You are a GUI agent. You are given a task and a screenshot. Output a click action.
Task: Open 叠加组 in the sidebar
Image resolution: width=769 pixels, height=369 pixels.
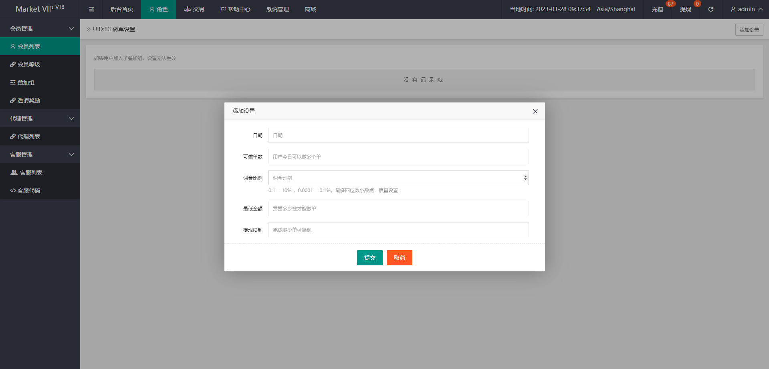pos(26,82)
